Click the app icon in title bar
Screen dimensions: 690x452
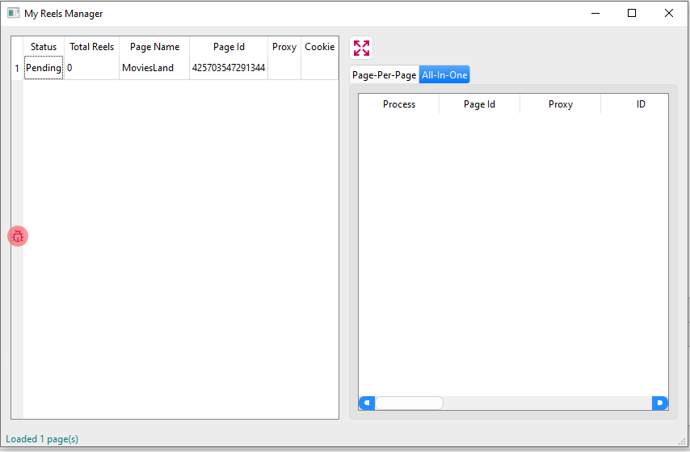click(13, 14)
